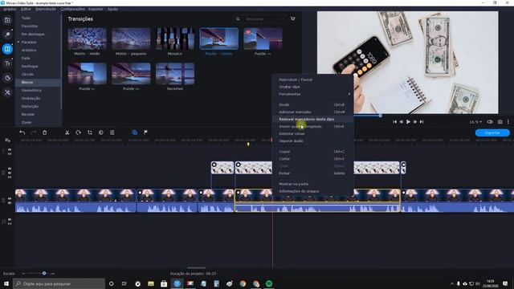This screenshot has height=289, width=514.
Task: Click the blue transition wizard icon
Action: coord(134,132)
